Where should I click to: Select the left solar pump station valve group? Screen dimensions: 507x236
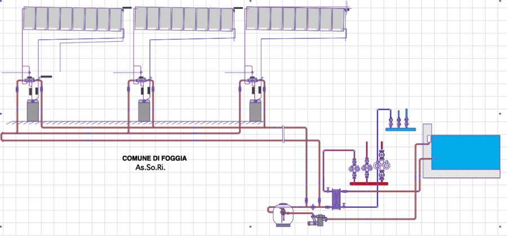pos(30,79)
